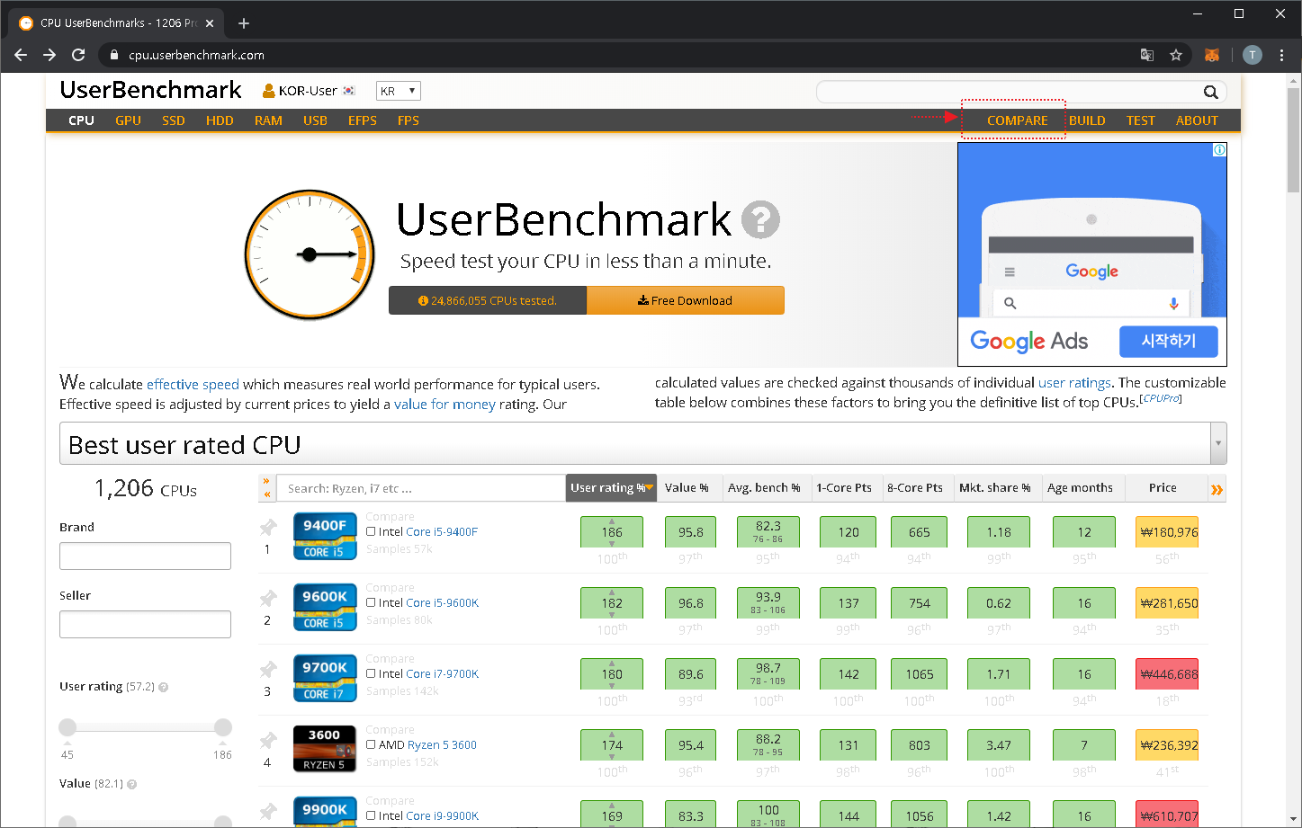The image size is (1302, 828).
Task: Click the search magnifier icon
Action: pyautogui.click(x=1211, y=92)
